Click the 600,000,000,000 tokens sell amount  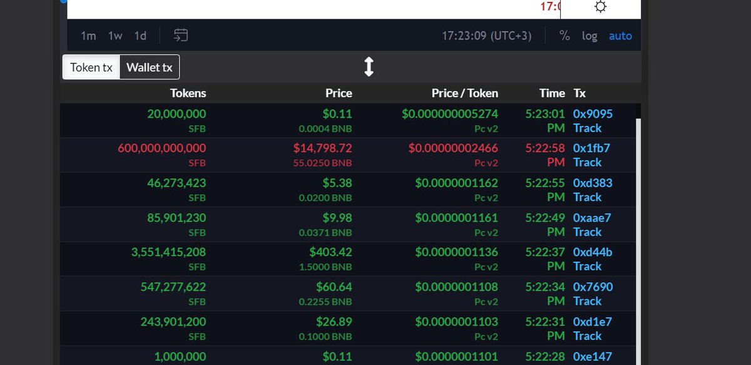point(162,148)
